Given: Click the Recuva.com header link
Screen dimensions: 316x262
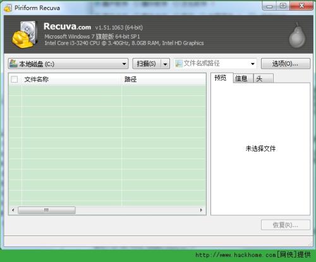Looking at the screenshot, I should pyautogui.click(x=67, y=27).
